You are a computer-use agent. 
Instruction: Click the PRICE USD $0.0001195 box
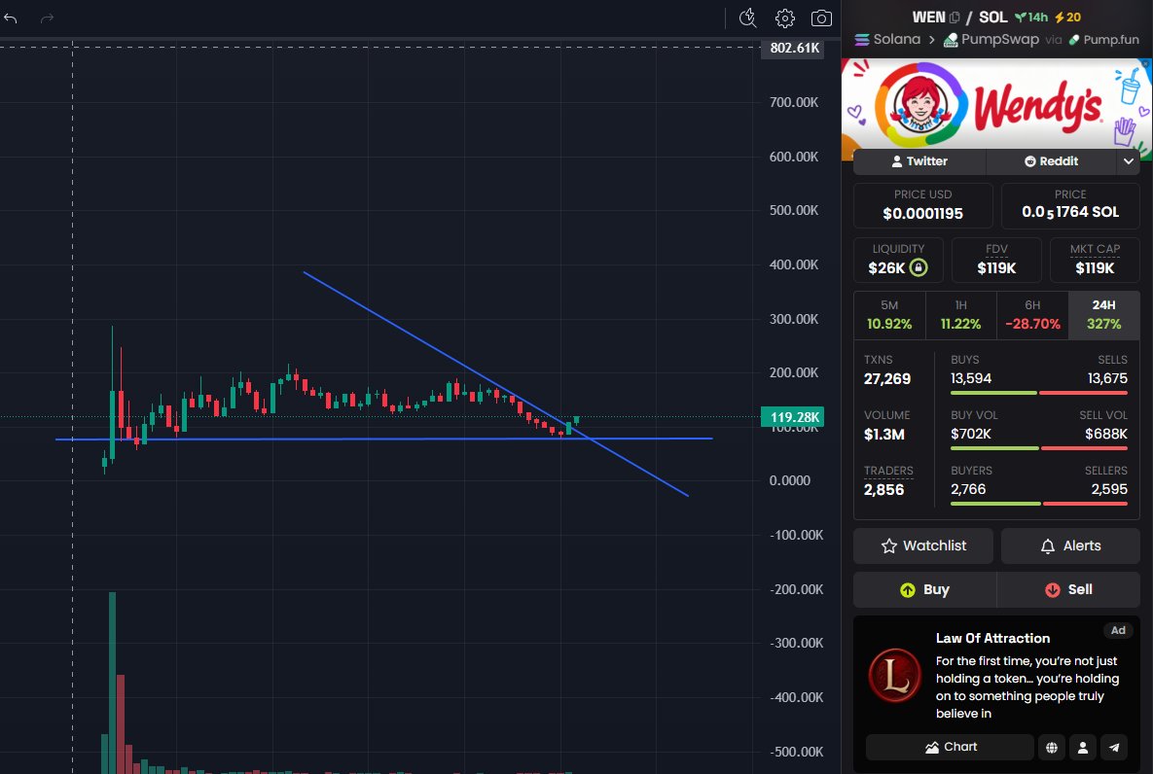coord(922,205)
